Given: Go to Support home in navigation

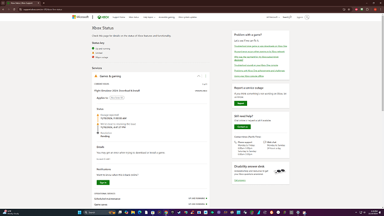Looking at the screenshot, I should point(119,17).
